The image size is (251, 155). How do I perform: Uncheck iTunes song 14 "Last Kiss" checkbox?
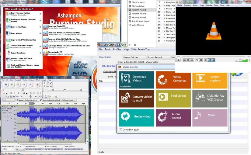point(164,25)
